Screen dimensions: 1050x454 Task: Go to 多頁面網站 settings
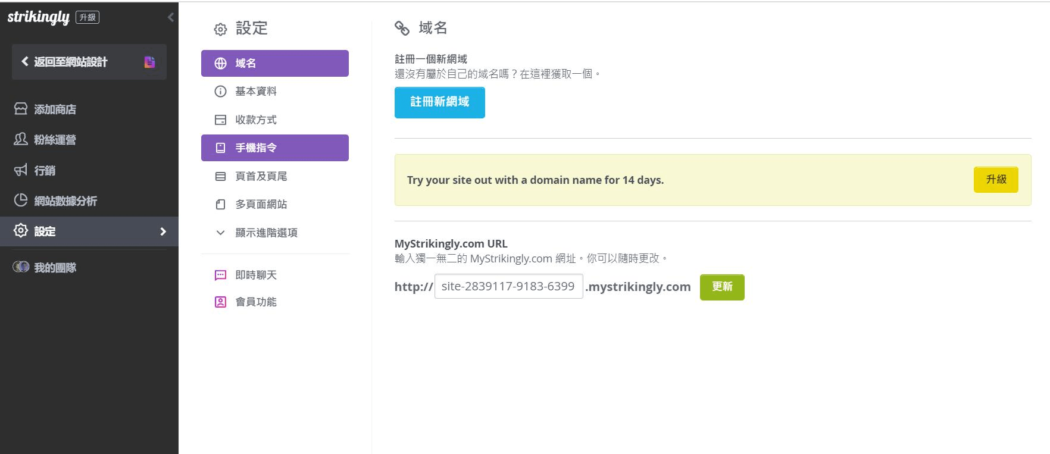261,204
